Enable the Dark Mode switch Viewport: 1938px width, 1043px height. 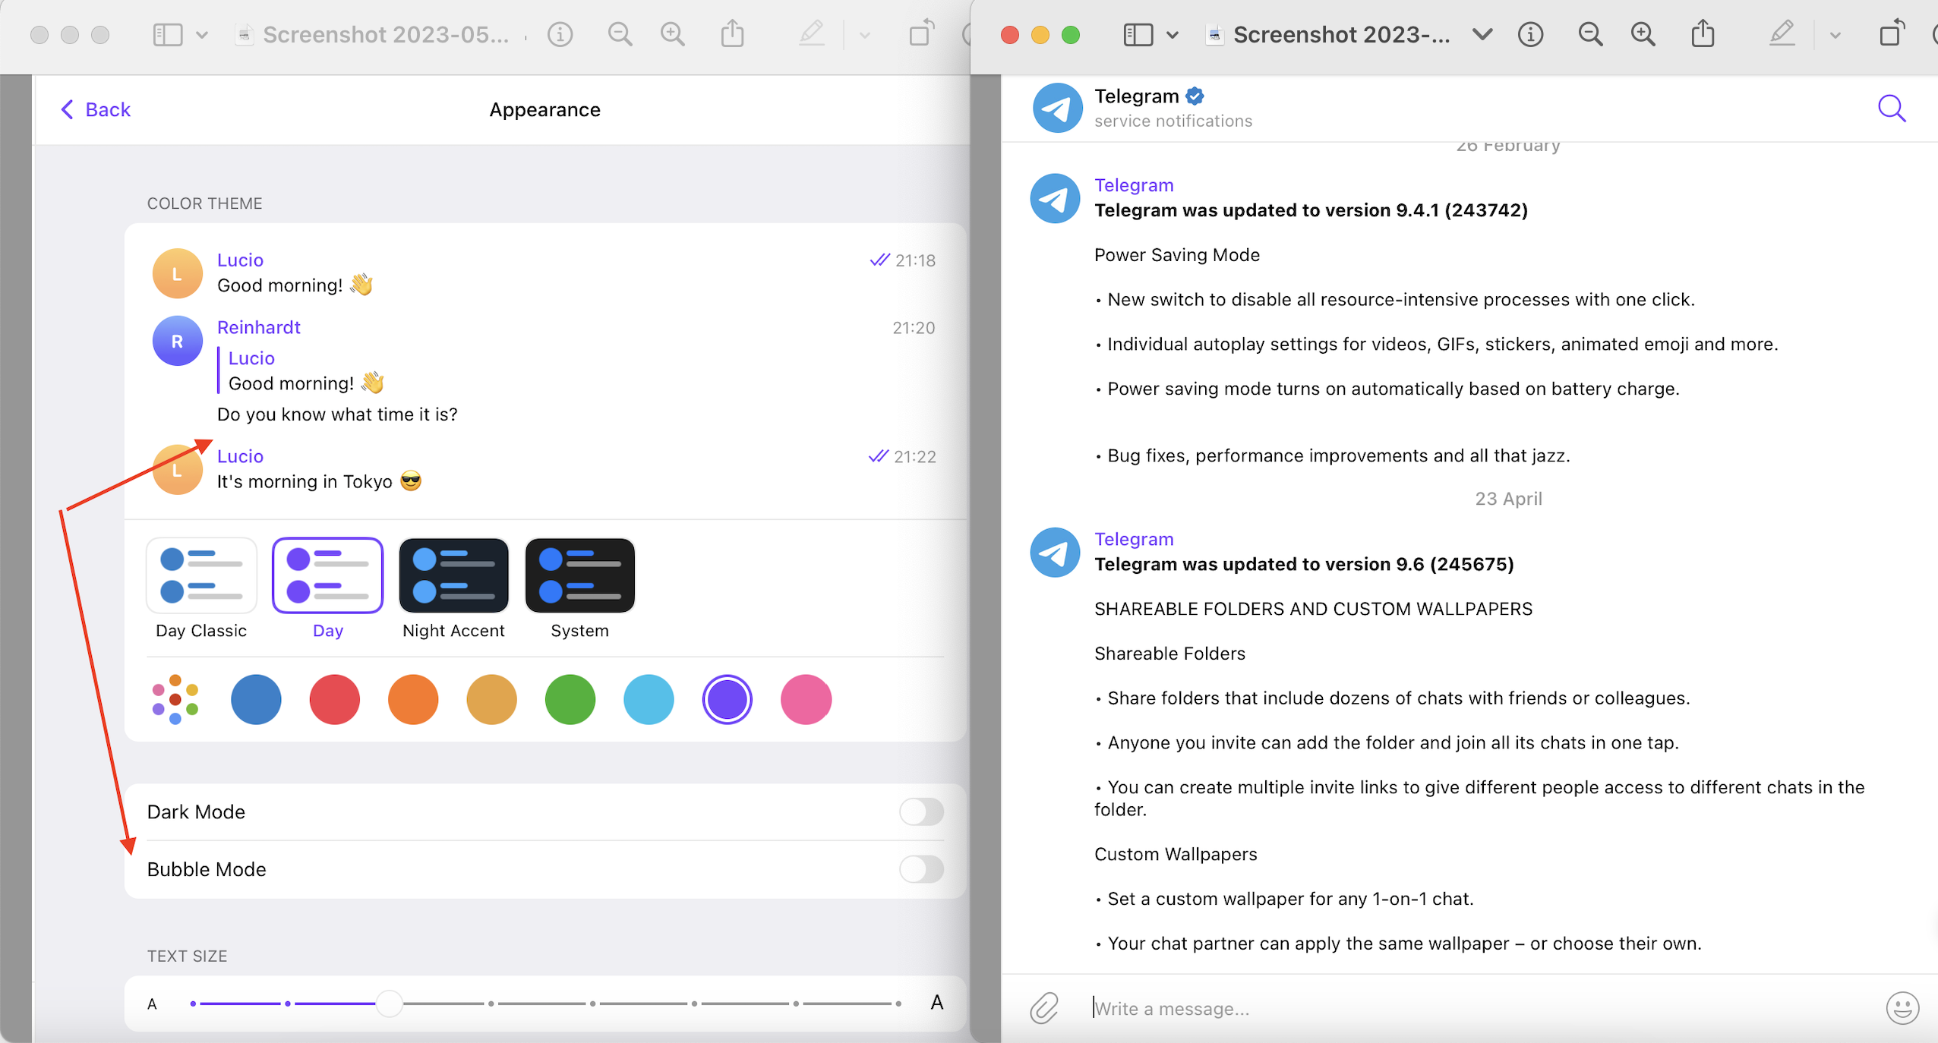(920, 811)
